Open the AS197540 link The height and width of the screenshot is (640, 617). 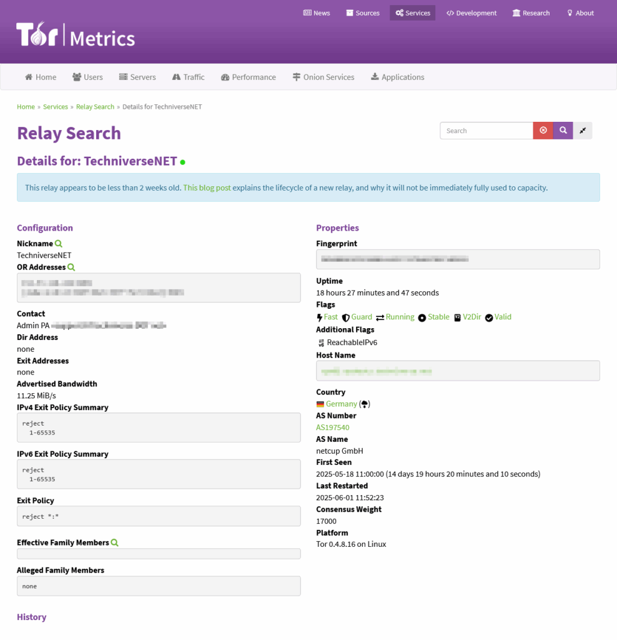pos(333,427)
